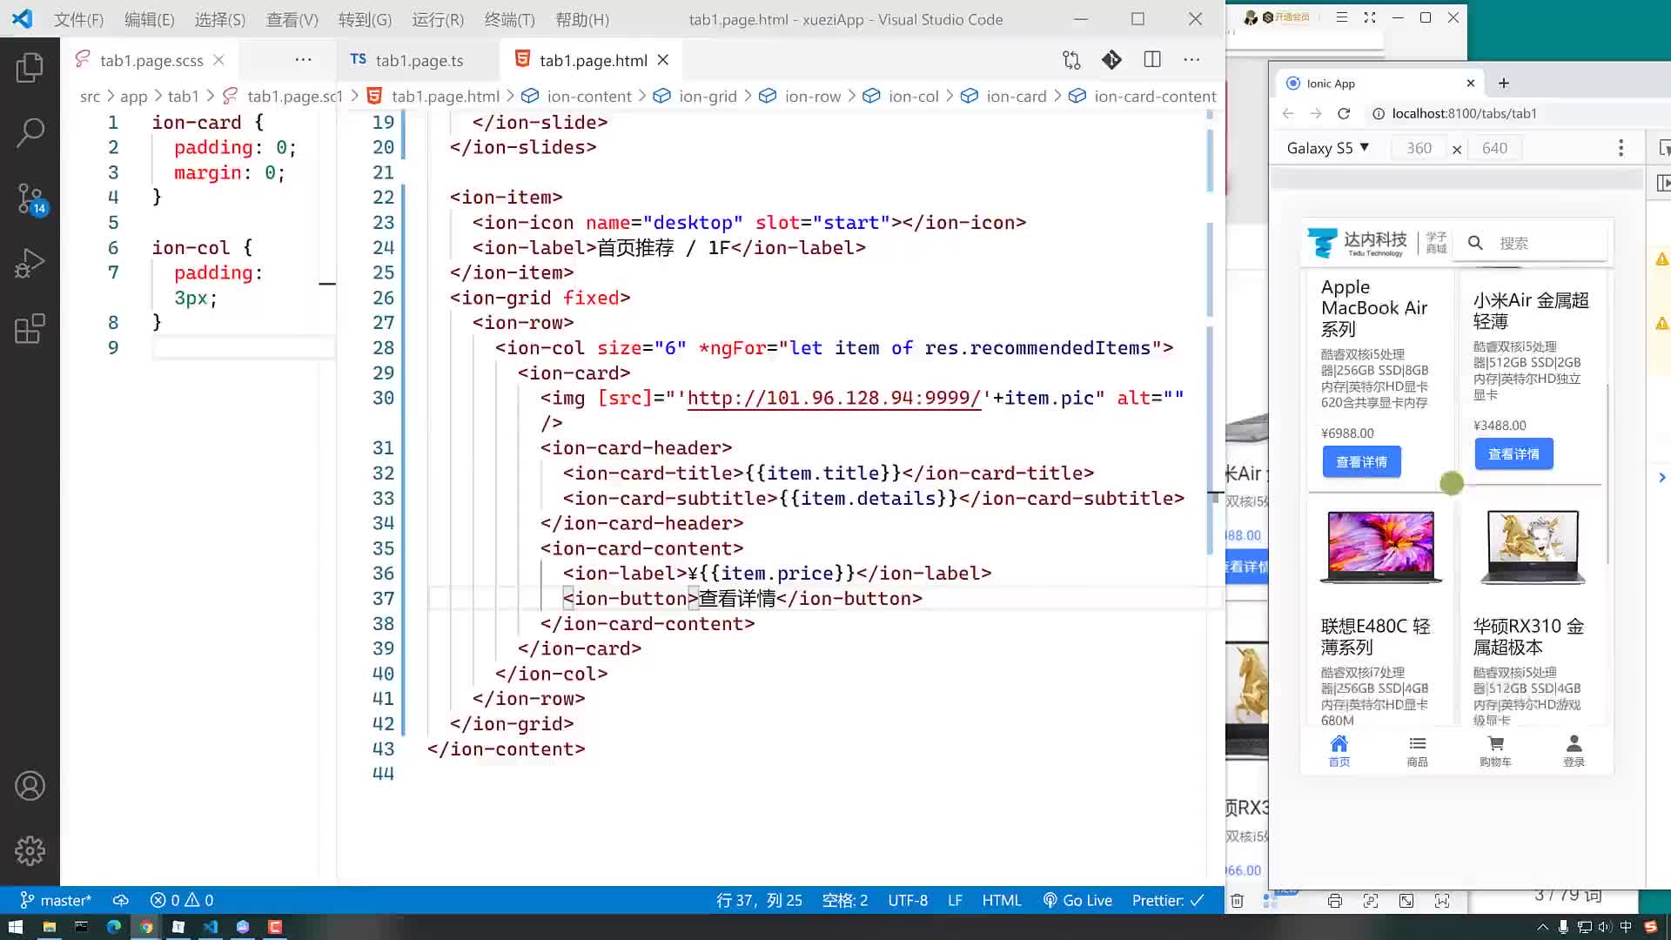
Task: Click the Synchronize Changes cloud icon
Action: (121, 901)
